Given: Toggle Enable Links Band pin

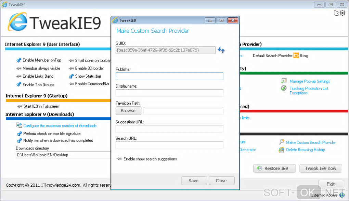Looking at the screenshot, I should click(19, 76).
